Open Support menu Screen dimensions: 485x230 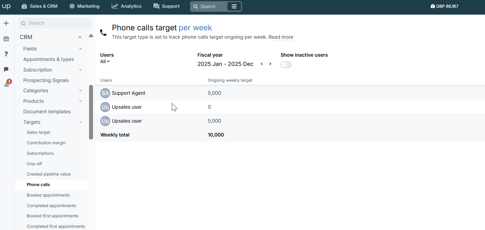[x=167, y=6]
